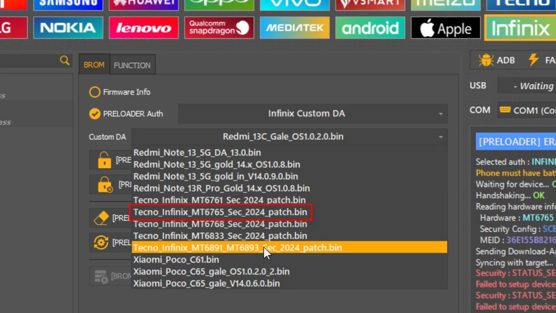Select the Nokia brand tile
Screen dimensions: 556x313
coord(68,28)
